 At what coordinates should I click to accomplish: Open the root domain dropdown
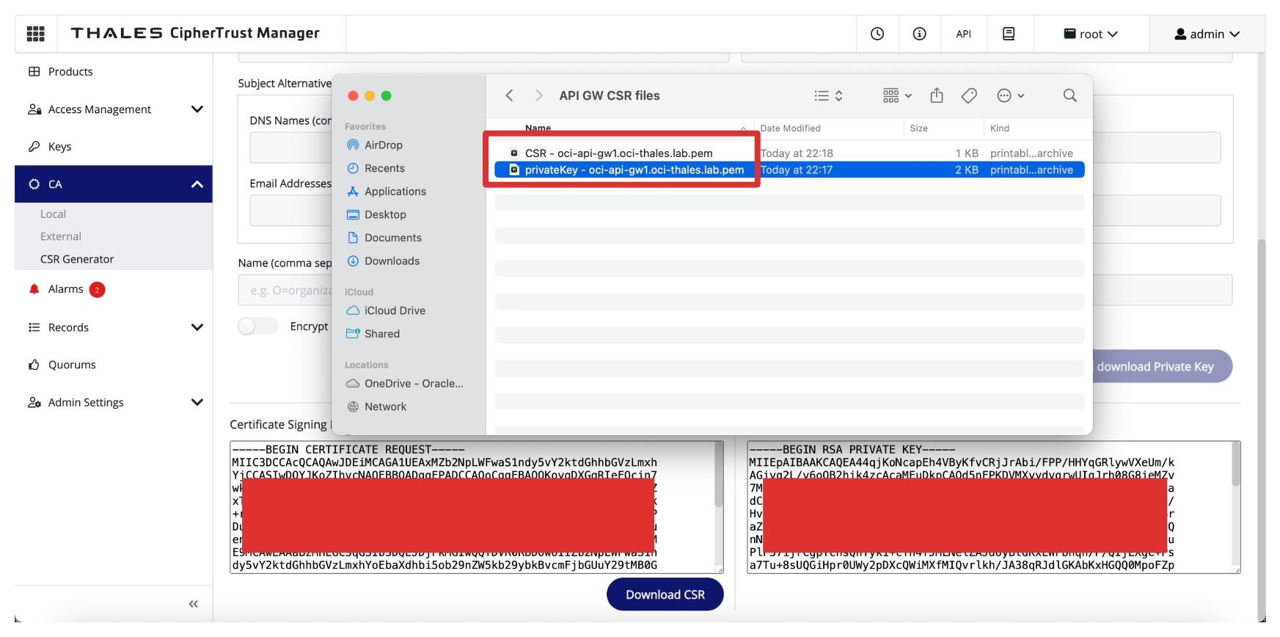click(x=1091, y=34)
